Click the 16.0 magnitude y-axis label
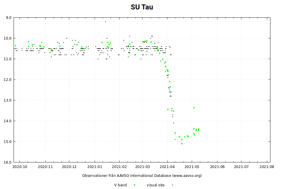The height and width of the screenshot is (189, 284). coord(8,162)
